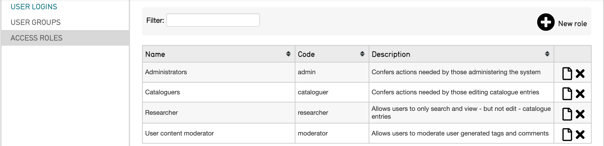
Task: Focus the Filter text field
Action: [213, 20]
